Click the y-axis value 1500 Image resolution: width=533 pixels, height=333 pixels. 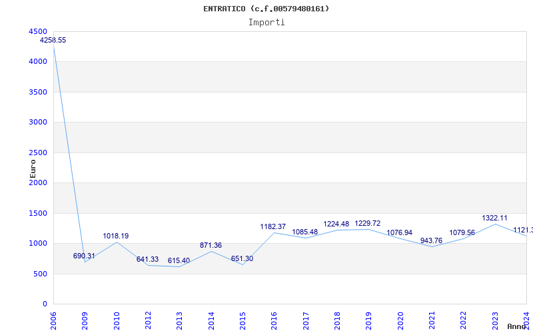click(38, 213)
